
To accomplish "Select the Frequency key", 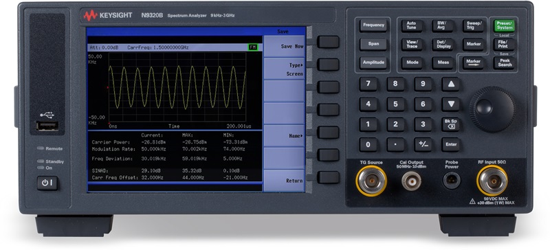I will [373, 25].
